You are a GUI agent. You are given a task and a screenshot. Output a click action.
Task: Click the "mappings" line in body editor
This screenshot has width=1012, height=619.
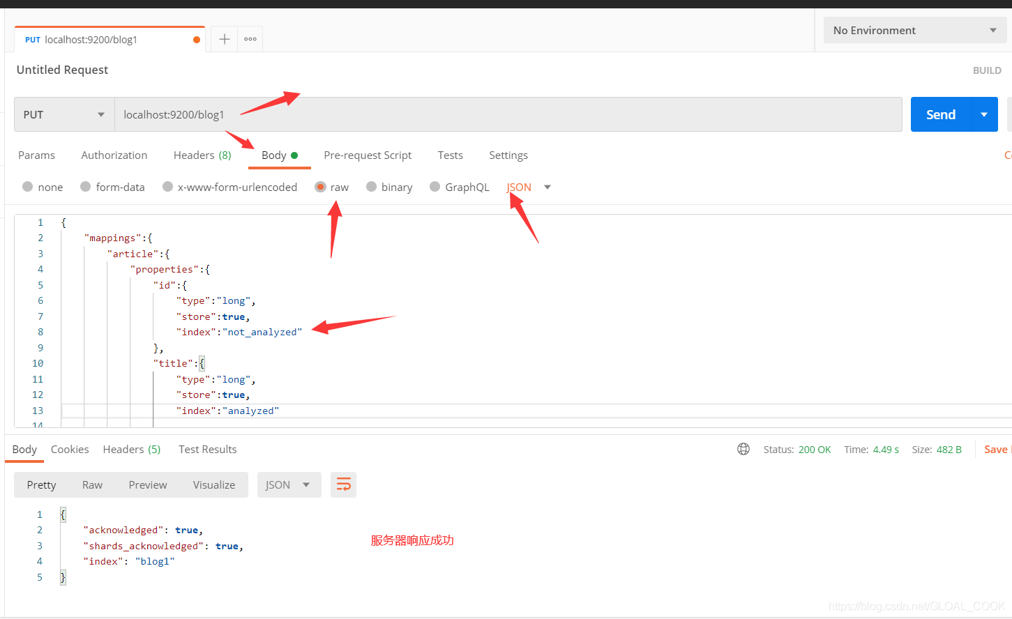pos(118,238)
